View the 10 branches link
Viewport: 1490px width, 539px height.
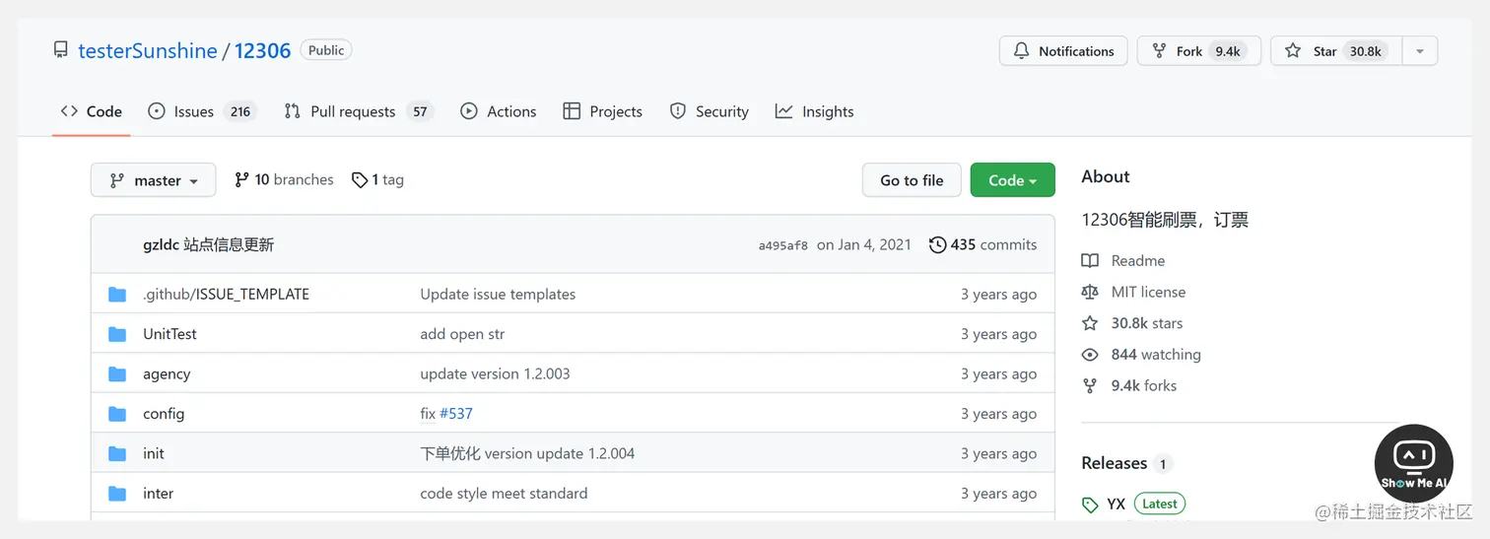284,179
